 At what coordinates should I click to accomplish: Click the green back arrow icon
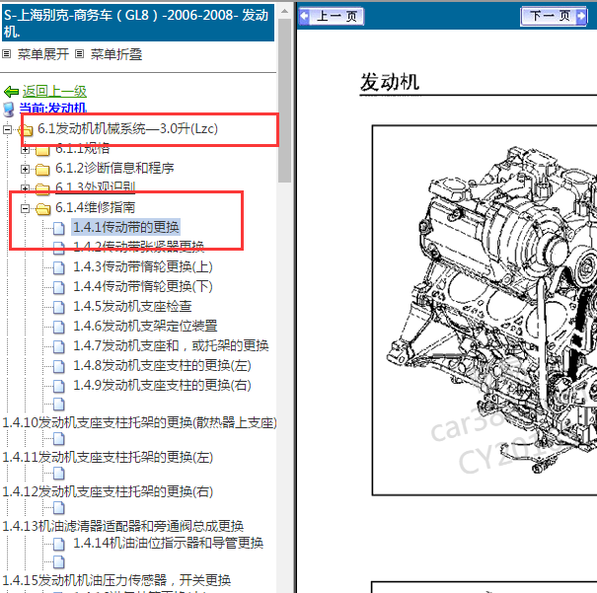pyautogui.click(x=11, y=92)
